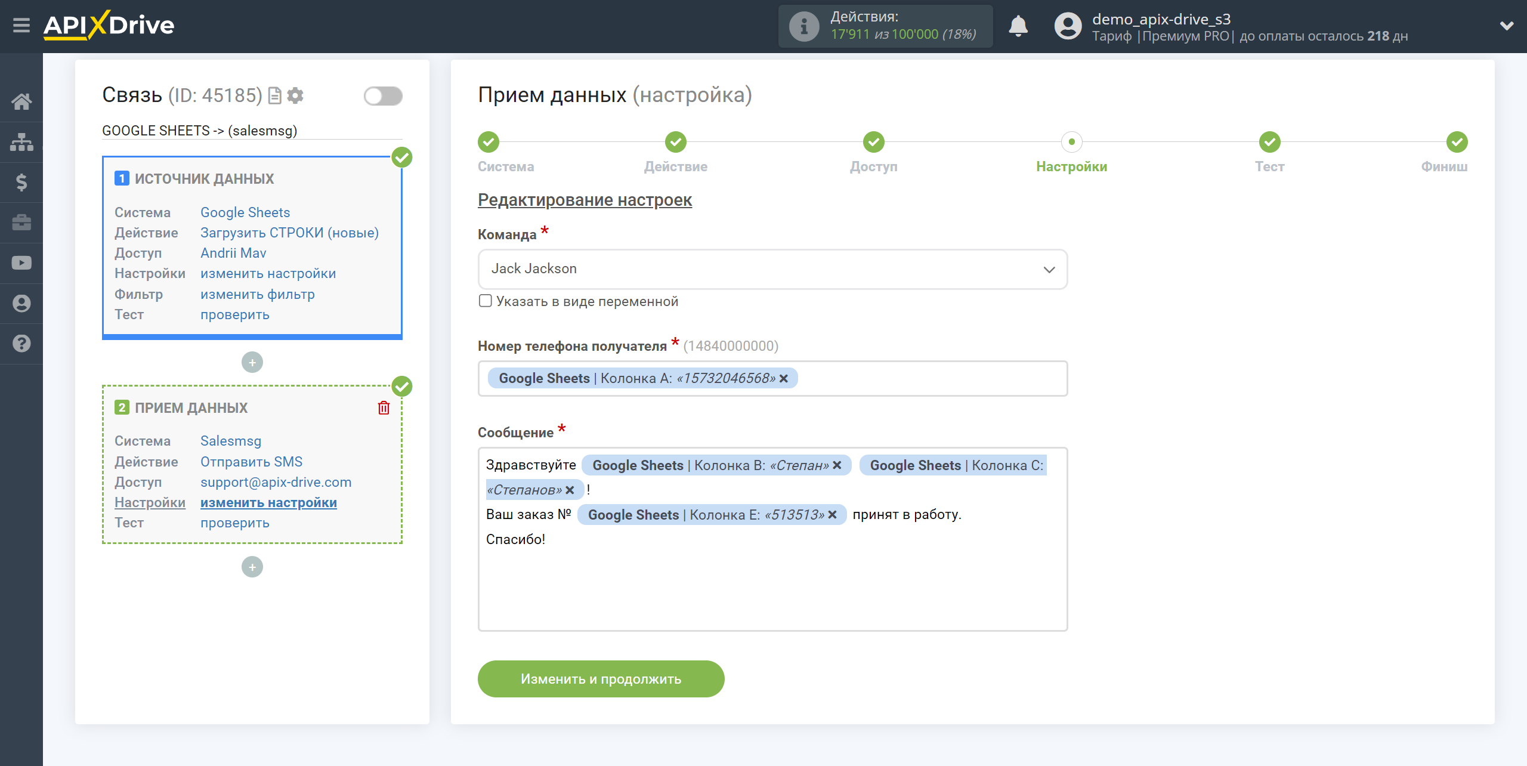The image size is (1527, 766).
Task: Click the 'ПРИЕМ ДАННЫХ' block header
Action: click(x=191, y=407)
